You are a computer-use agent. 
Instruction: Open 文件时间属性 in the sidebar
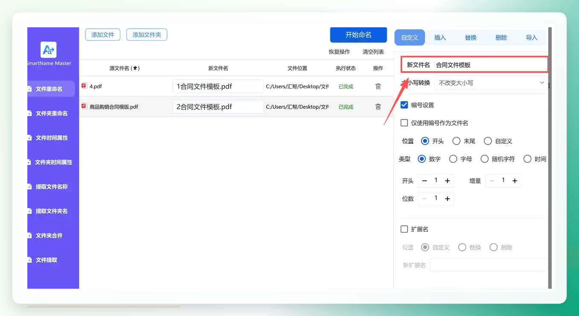click(x=52, y=138)
